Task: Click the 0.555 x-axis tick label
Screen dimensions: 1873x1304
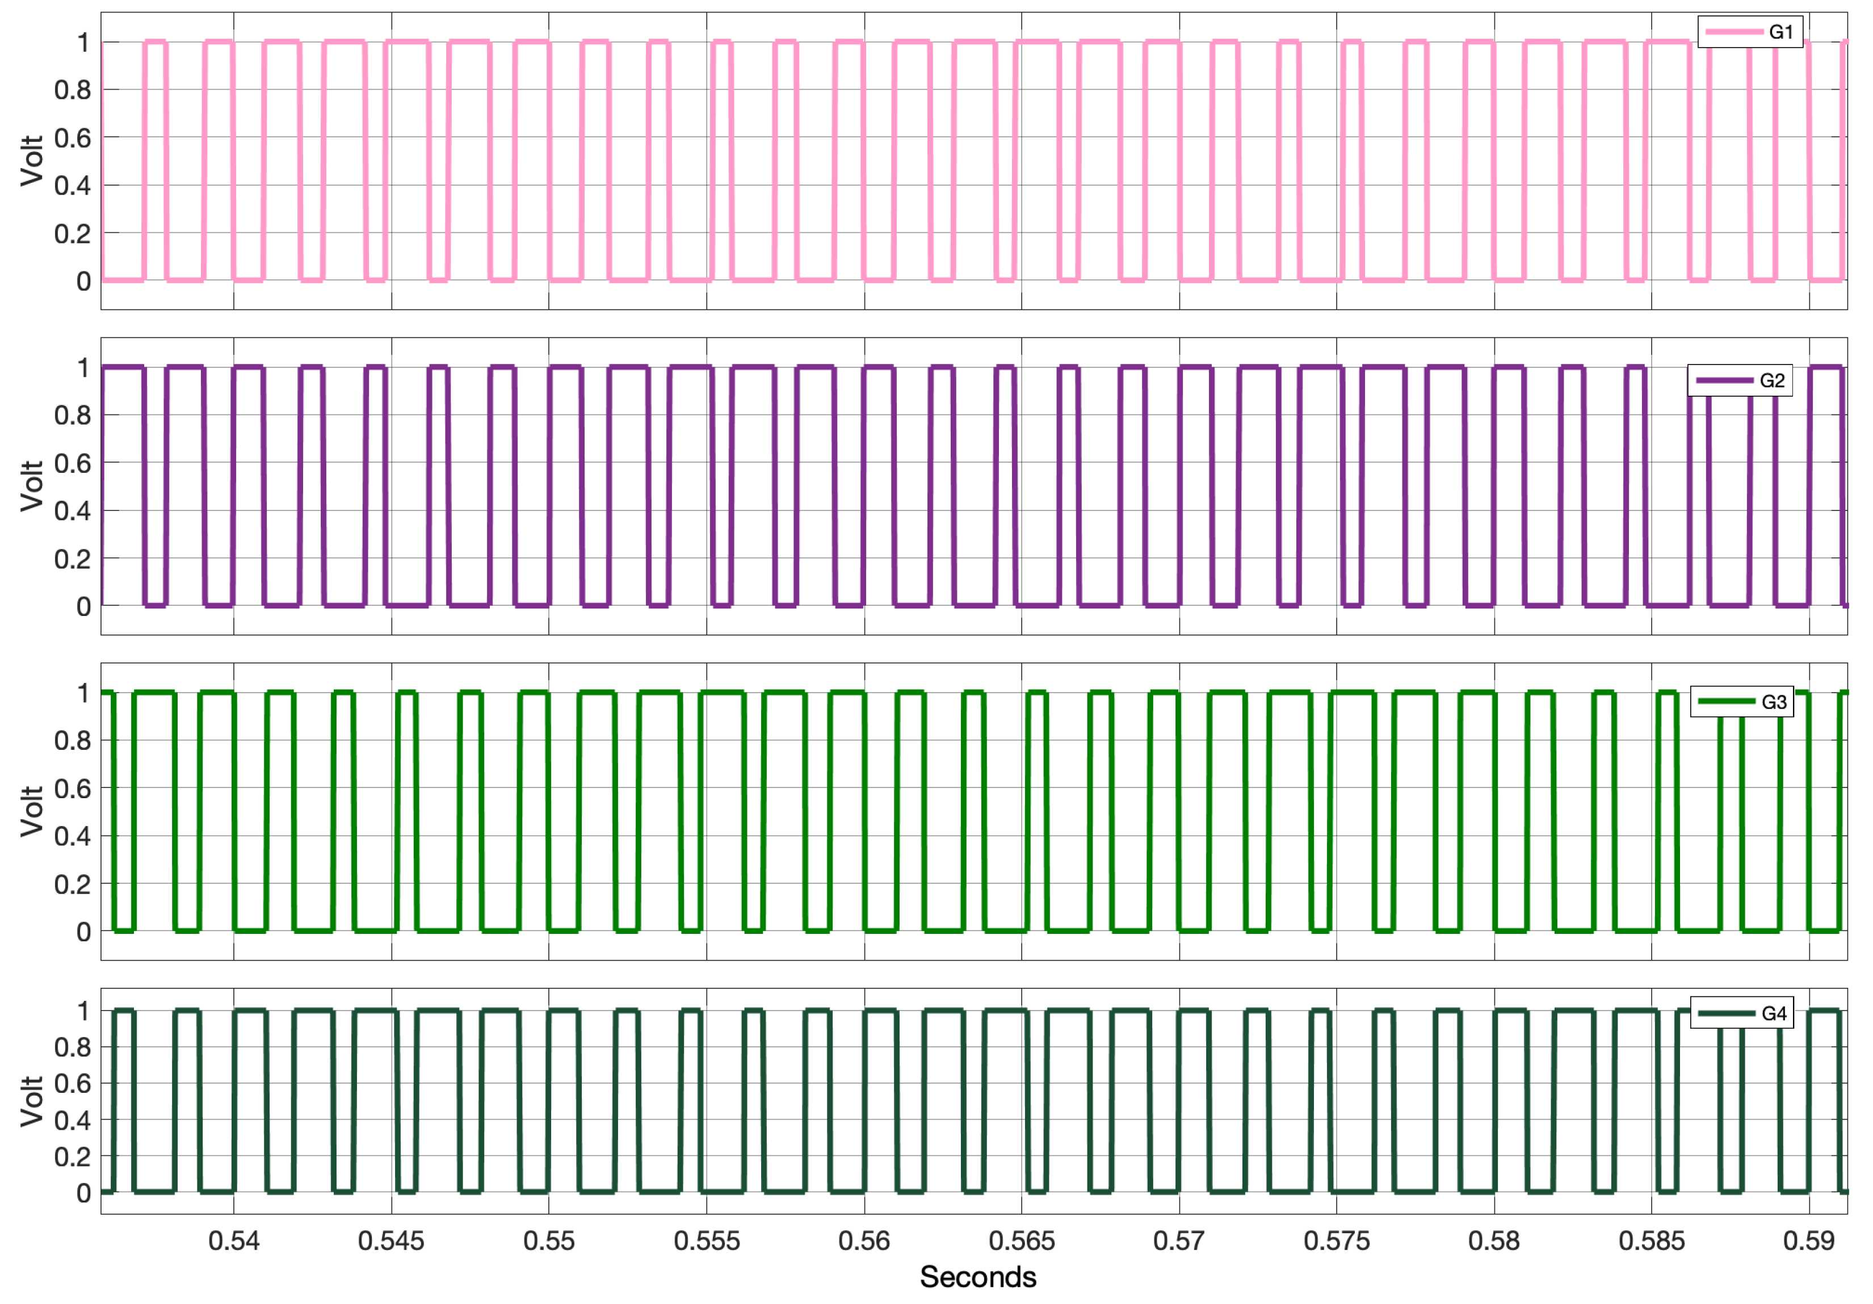Action: click(x=707, y=1241)
